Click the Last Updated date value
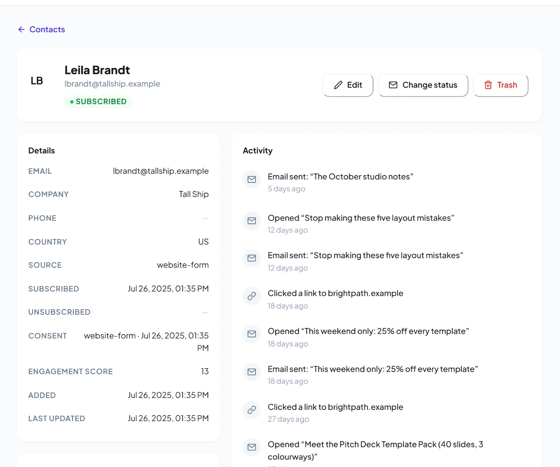Screen dimensions: 560x467 (168, 418)
